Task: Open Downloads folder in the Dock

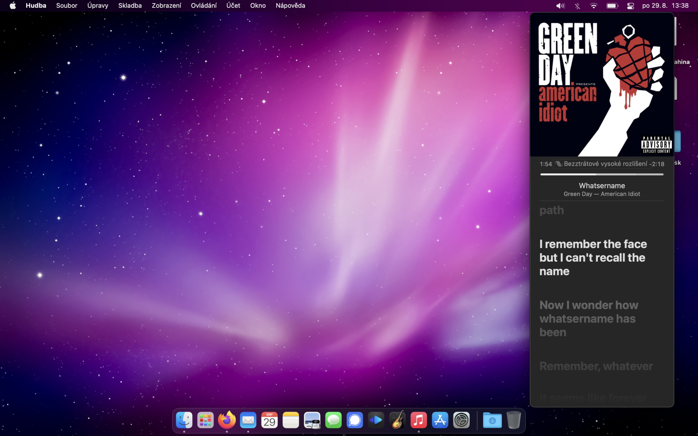Action: point(492,420)
